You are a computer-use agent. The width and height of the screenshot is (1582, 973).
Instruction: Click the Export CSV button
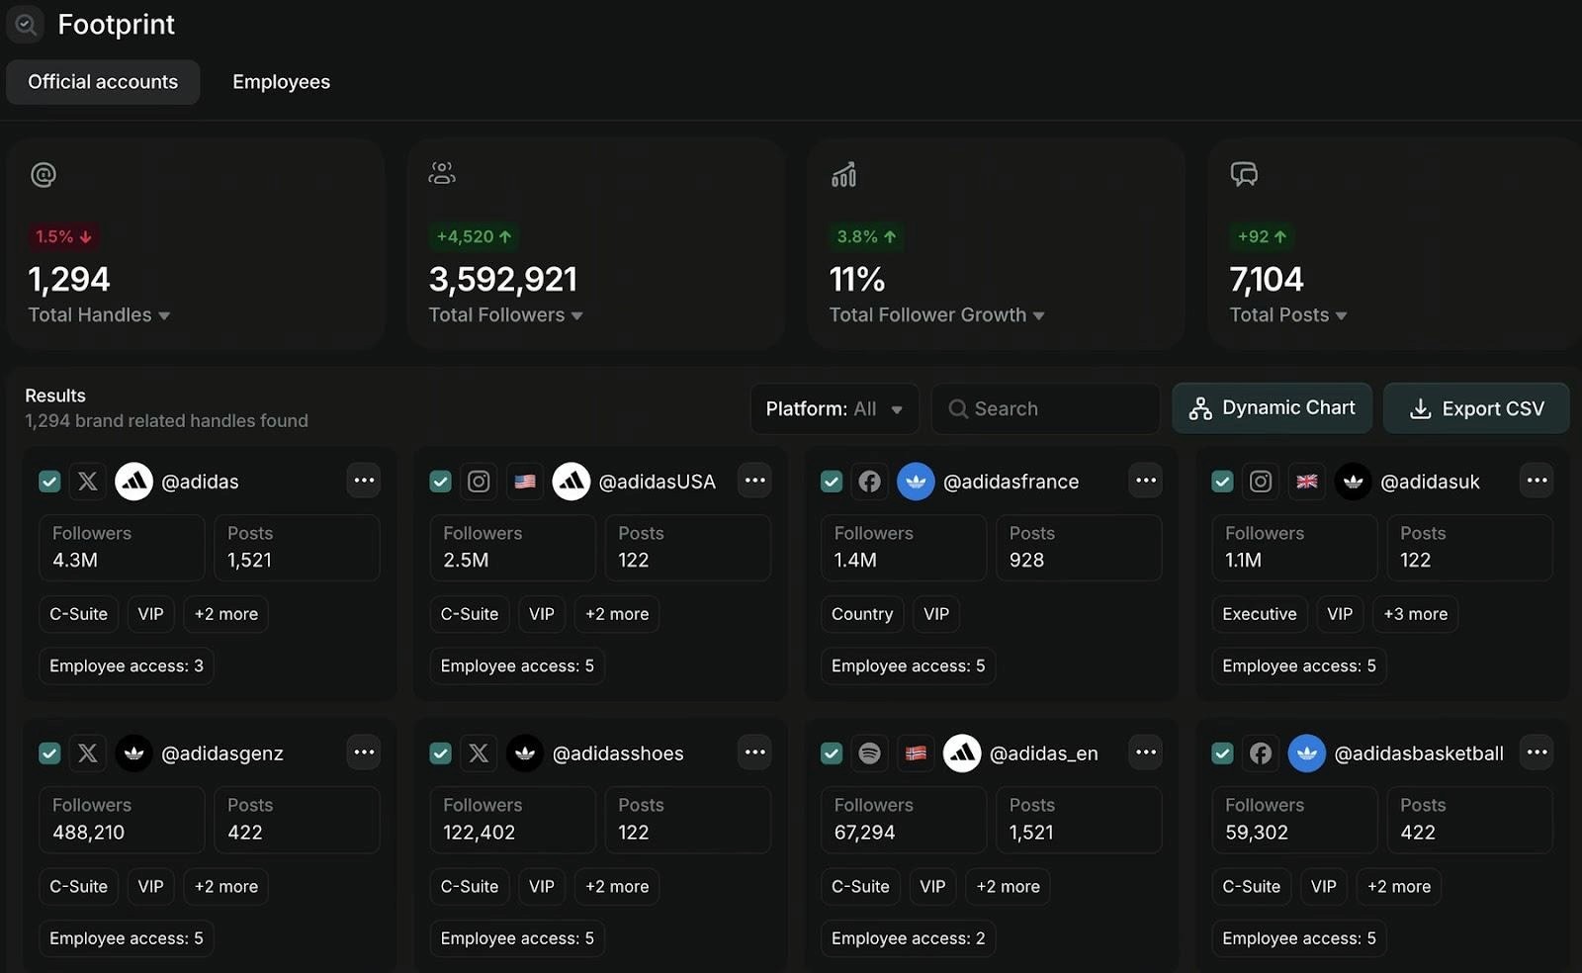(1476, 408)
